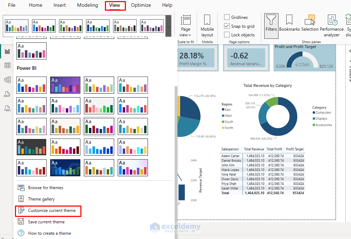
Task: Click the Save current theme disk icon
Action: (x=21, y=222)
